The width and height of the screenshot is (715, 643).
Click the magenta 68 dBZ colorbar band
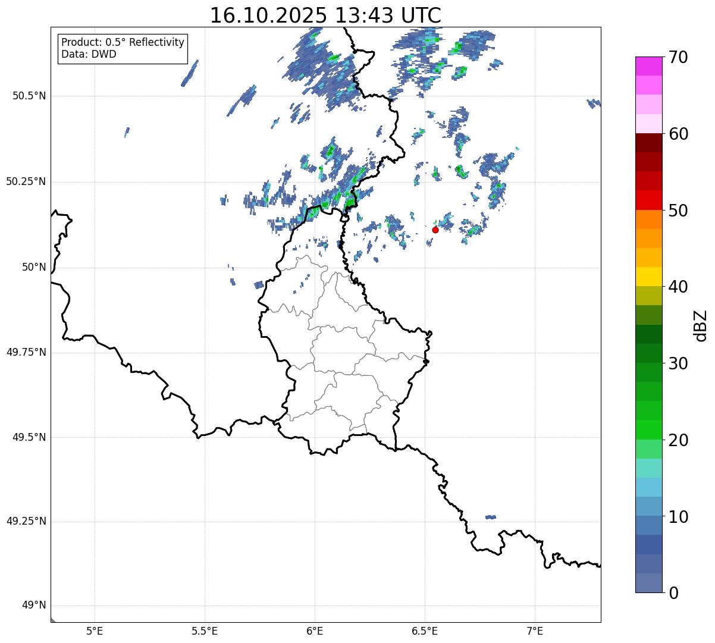[648, 66]
